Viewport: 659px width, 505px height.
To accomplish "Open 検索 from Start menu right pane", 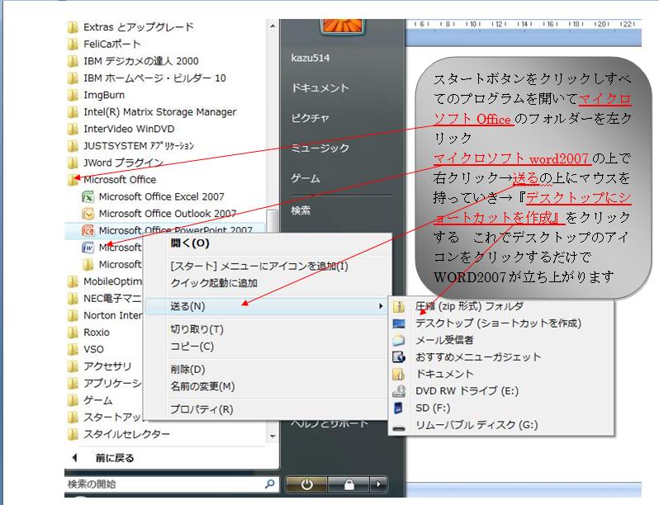I will (301, 210).
